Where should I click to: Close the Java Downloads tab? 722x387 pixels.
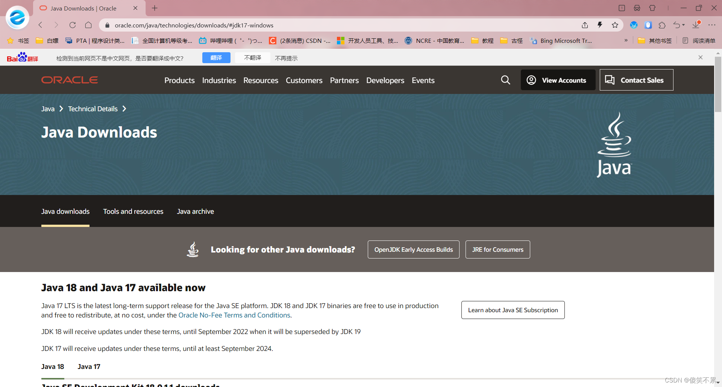[x=135, y=8]
